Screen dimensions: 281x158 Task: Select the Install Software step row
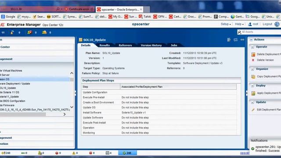[x=159, y=112]
